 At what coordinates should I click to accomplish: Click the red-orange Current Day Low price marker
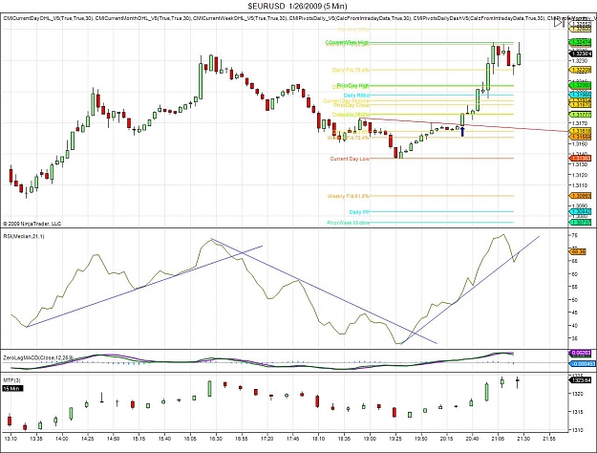[x=580, y=158]
